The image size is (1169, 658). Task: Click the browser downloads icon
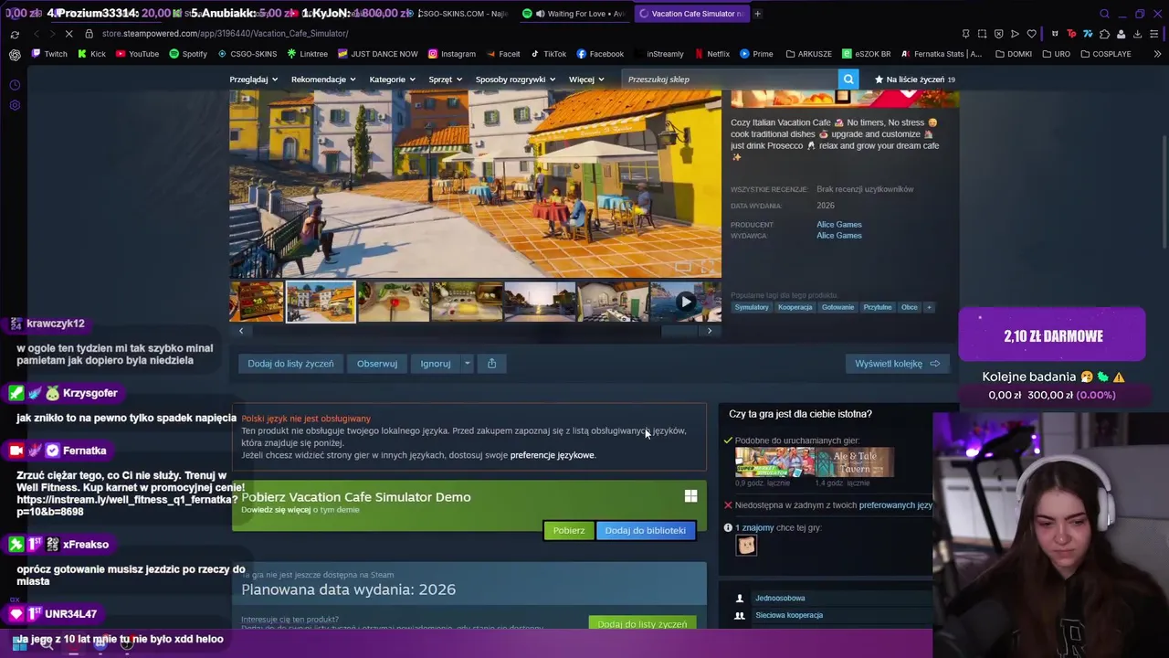click(x=1137, y=34)
